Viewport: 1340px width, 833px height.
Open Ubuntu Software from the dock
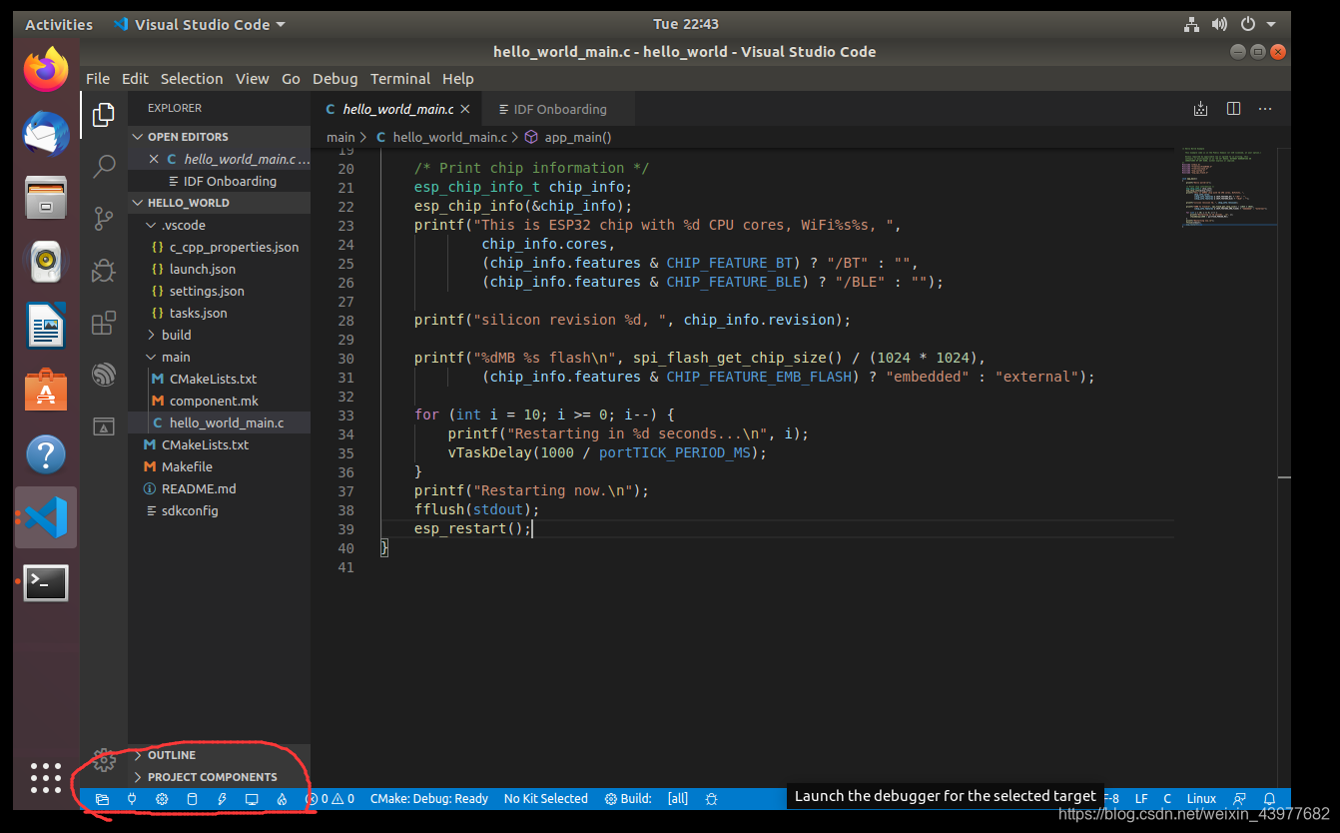coord(46,390)
